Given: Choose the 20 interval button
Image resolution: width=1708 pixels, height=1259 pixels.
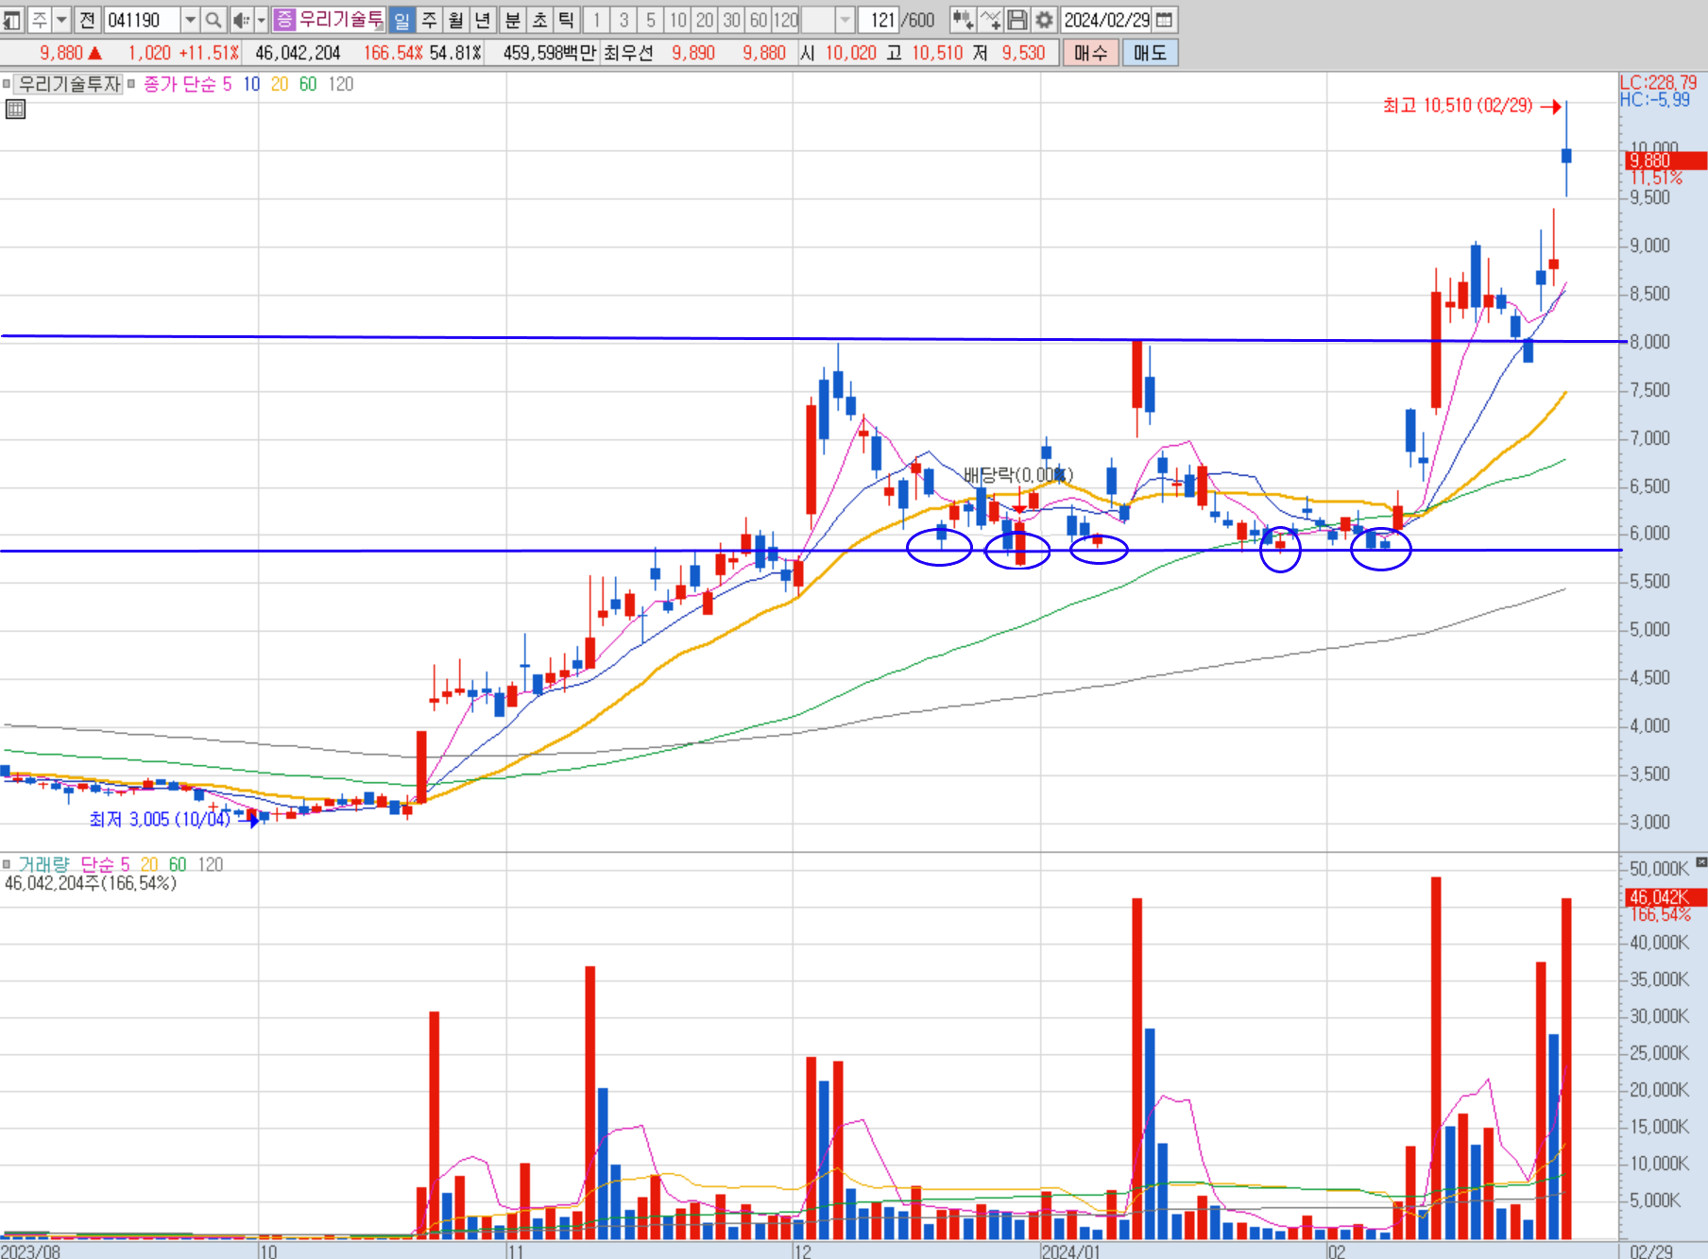Looking at the screenshot, I should tap(705, 20).
